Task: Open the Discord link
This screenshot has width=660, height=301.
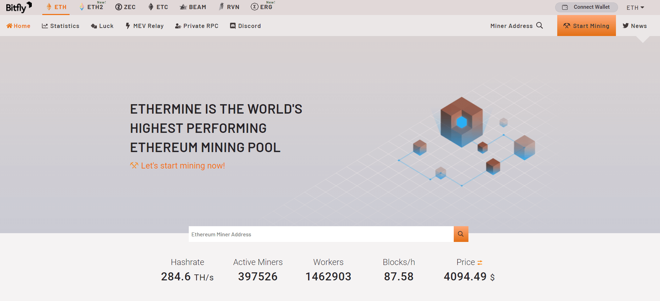Action: tap(245, 26)
